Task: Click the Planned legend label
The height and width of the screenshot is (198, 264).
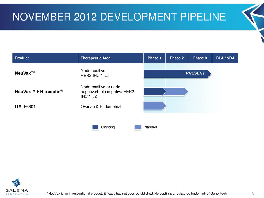Action: (150, 127)
